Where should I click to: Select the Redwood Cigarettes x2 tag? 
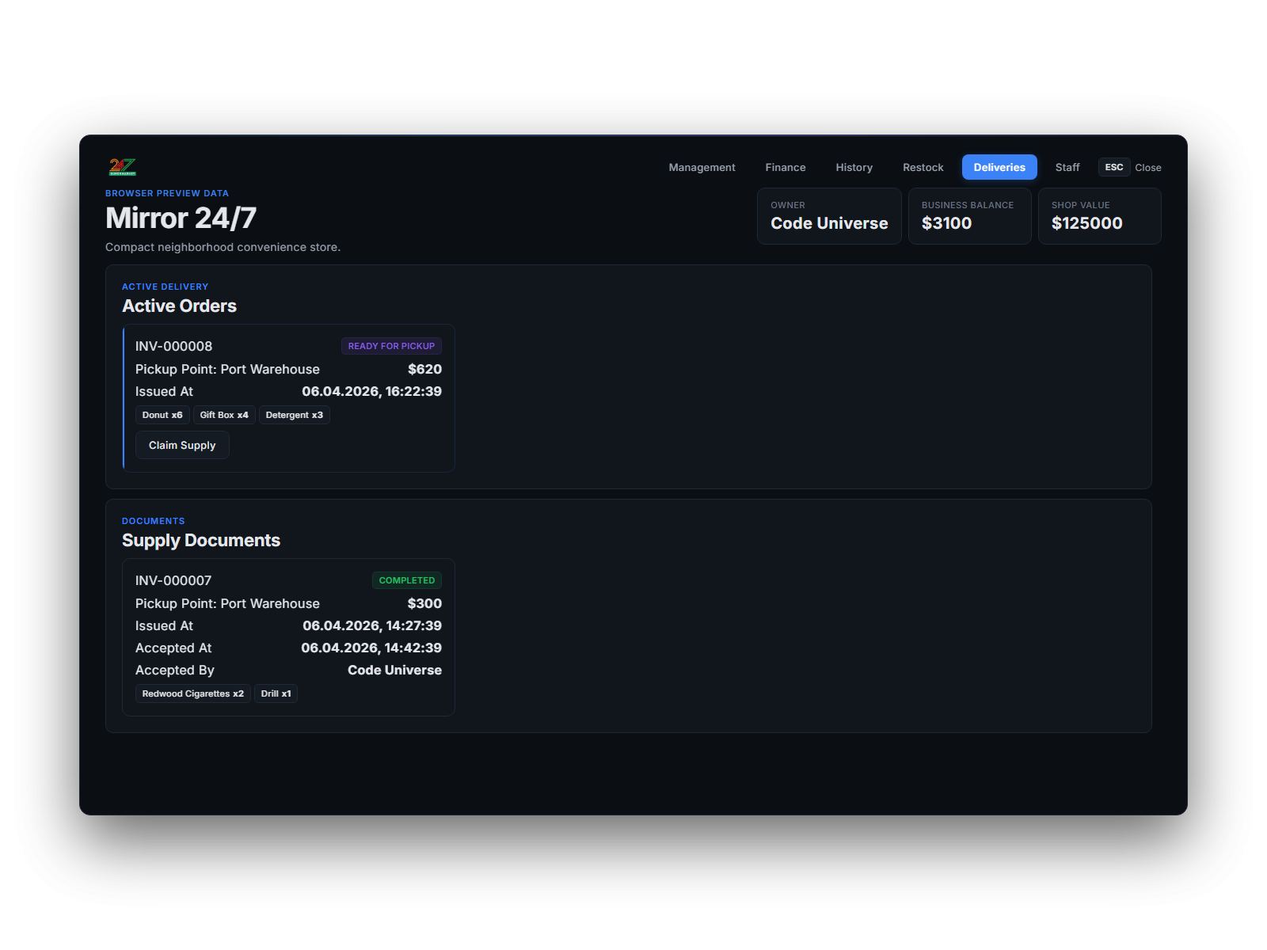[193, 693]
